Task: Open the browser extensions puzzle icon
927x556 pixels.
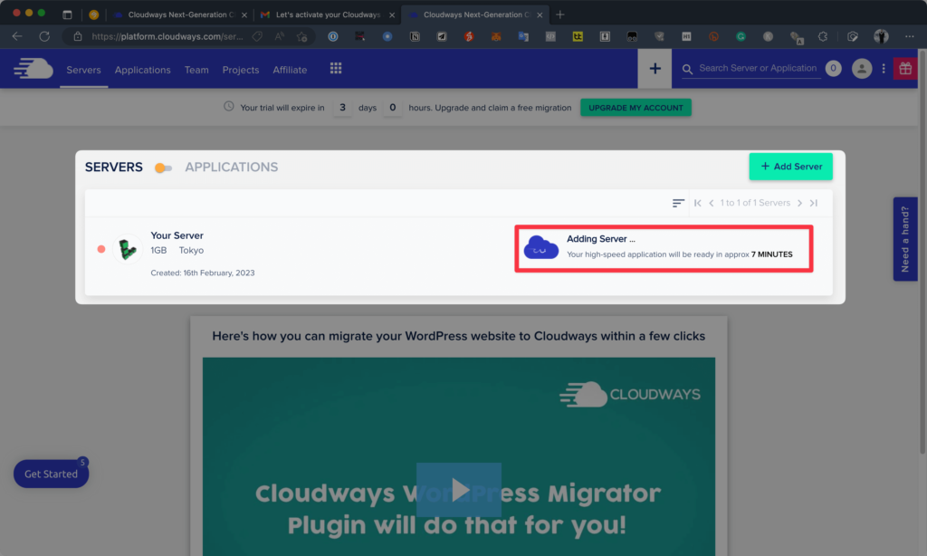Action: (822, 36)
